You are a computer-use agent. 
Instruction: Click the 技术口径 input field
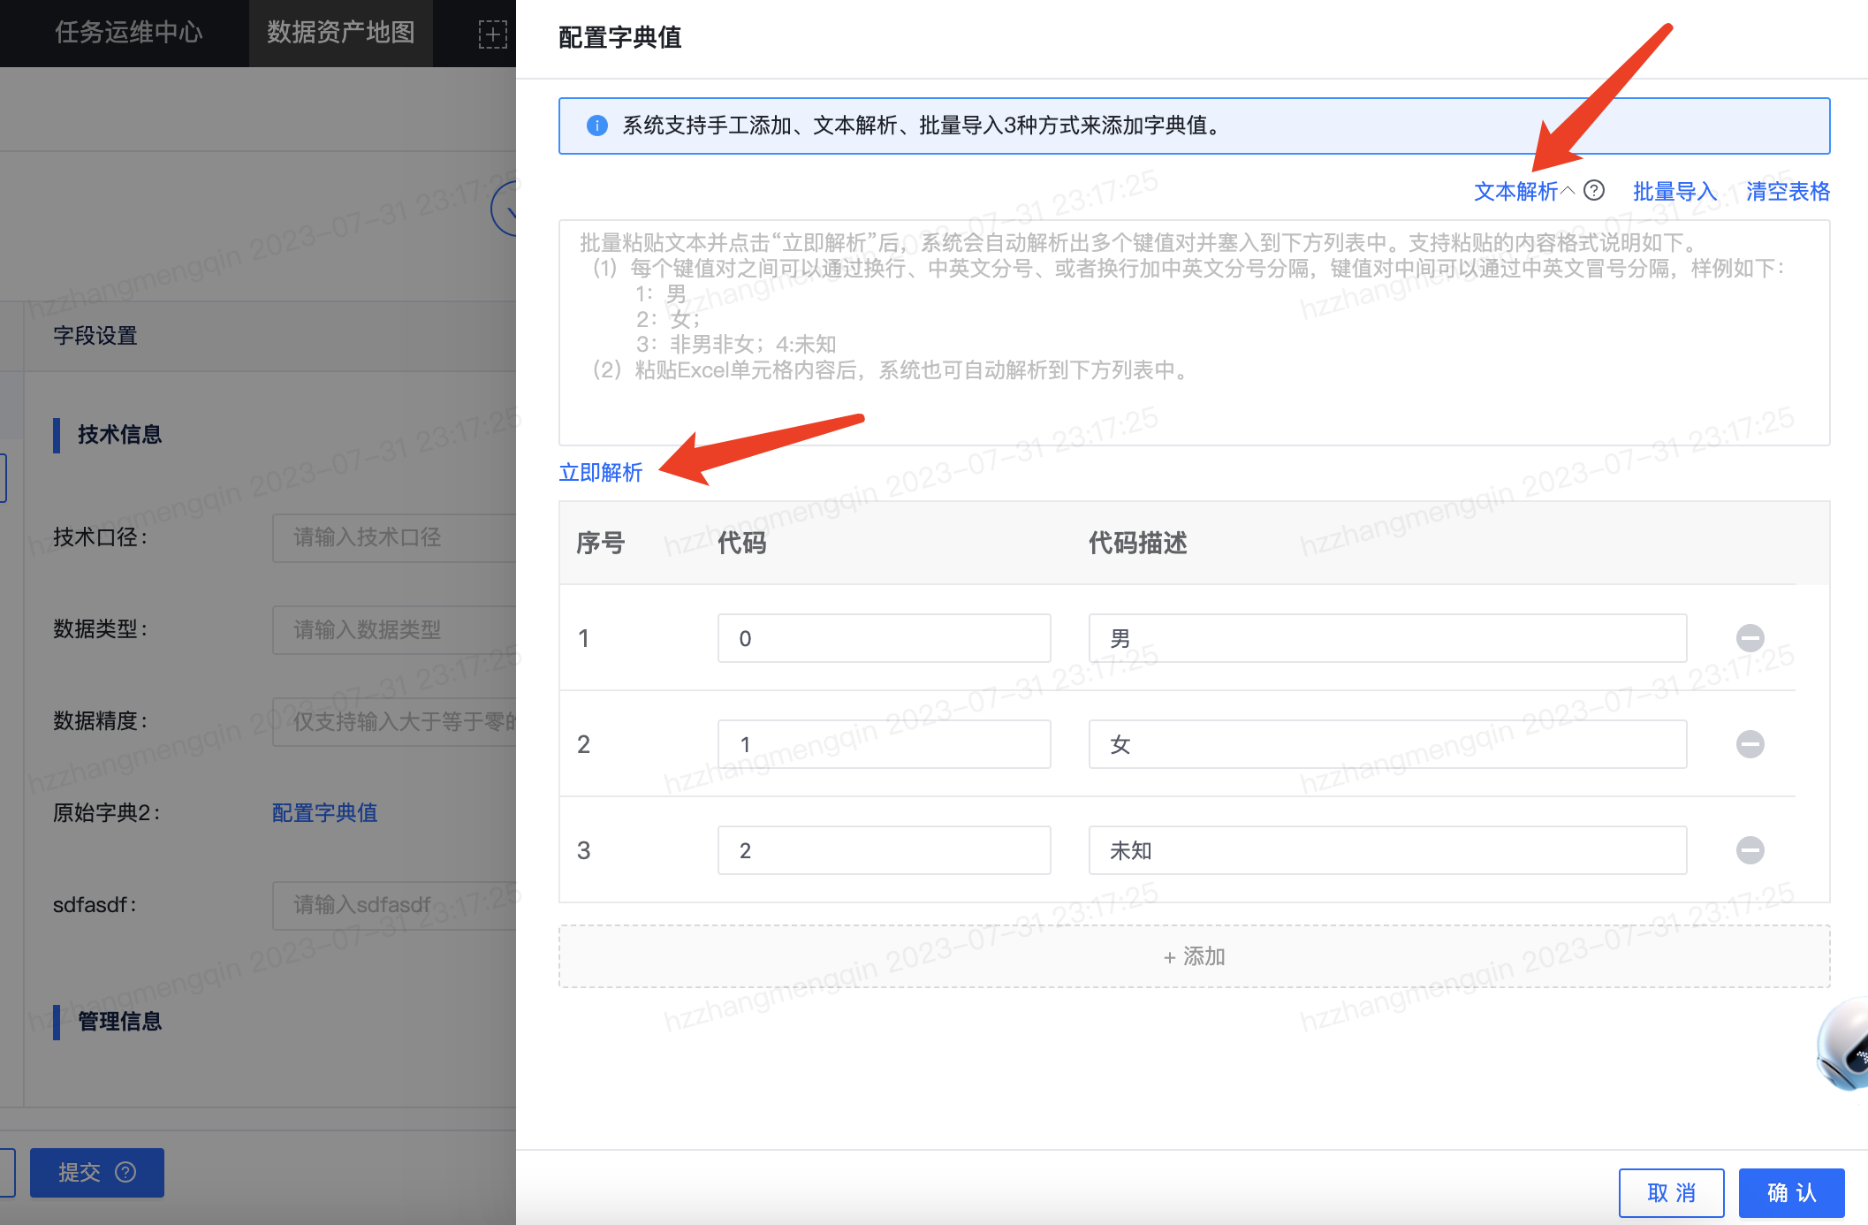396,537
